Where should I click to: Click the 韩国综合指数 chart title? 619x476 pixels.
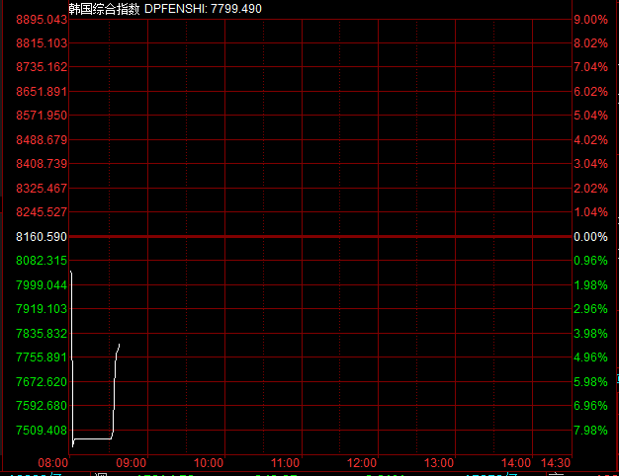click(x=104, y=9)
